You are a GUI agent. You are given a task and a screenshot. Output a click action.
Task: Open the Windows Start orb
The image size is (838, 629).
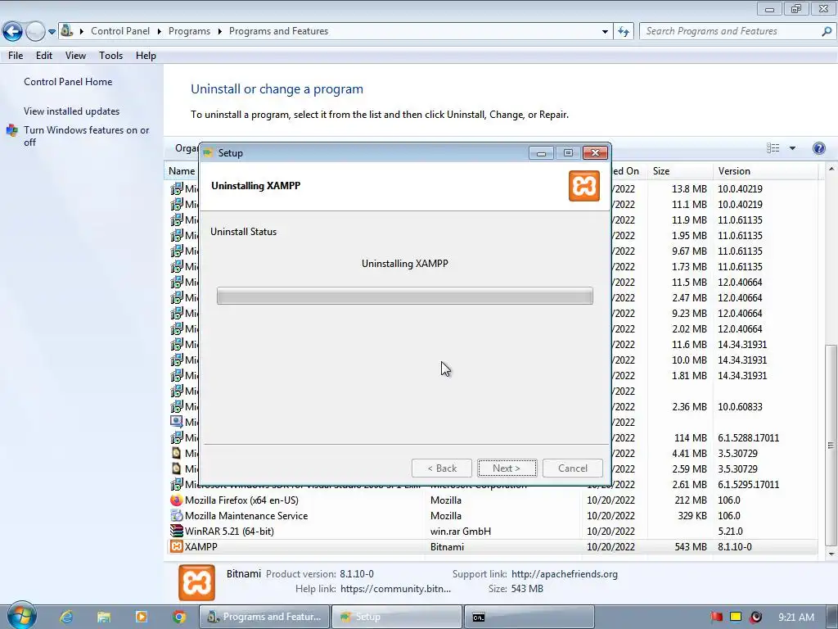pyautogui.click(x=21, y=616)
